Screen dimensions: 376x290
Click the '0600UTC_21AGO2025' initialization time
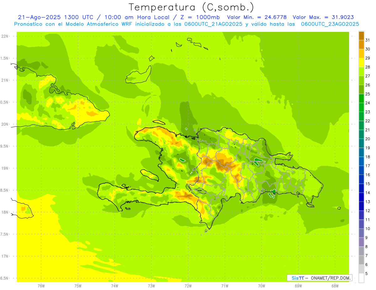pos(213,24)
